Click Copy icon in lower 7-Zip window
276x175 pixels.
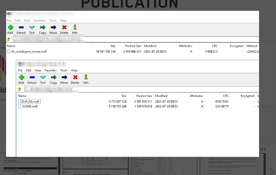point(53,77)
